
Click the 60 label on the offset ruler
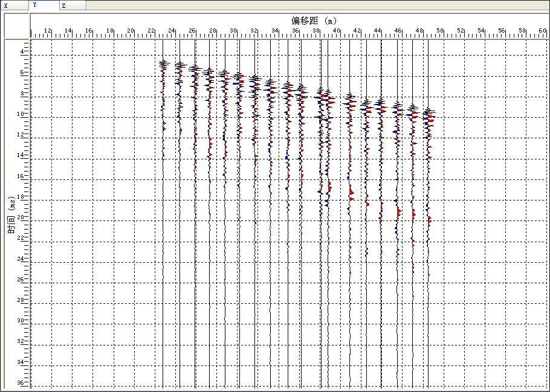tap(542, 30)
